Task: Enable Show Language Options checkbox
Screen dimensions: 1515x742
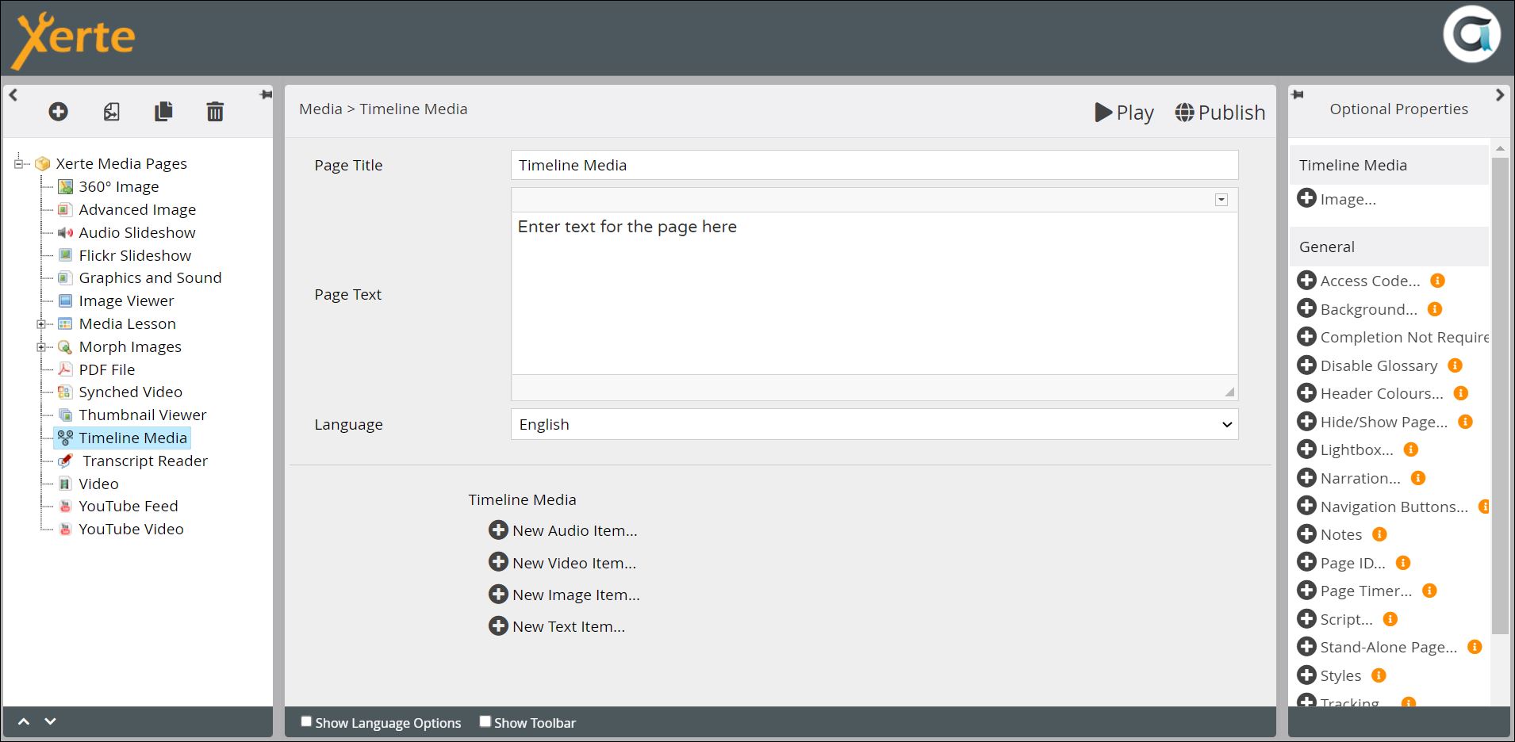Action: coord(306,721)
